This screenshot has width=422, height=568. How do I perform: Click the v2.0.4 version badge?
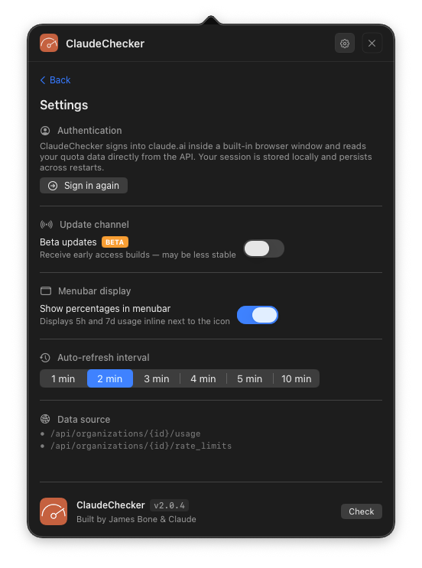[x=169, y=505]
